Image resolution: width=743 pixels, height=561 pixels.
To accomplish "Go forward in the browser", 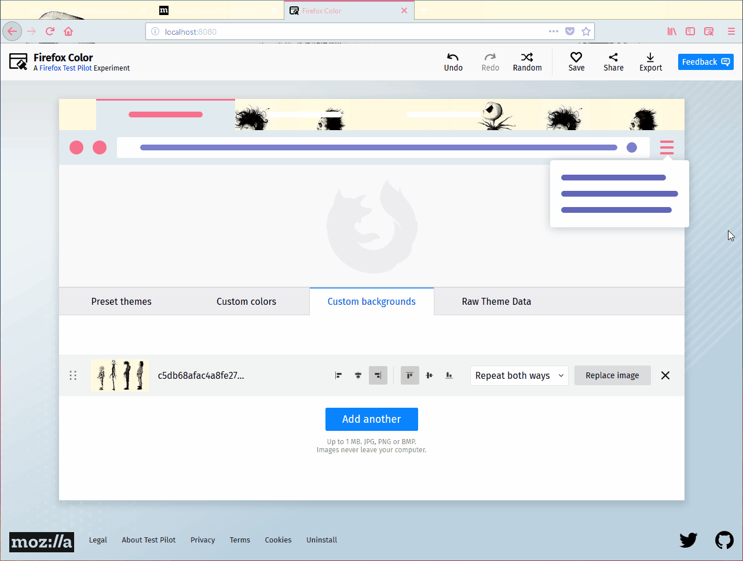I will coord(31,31).
